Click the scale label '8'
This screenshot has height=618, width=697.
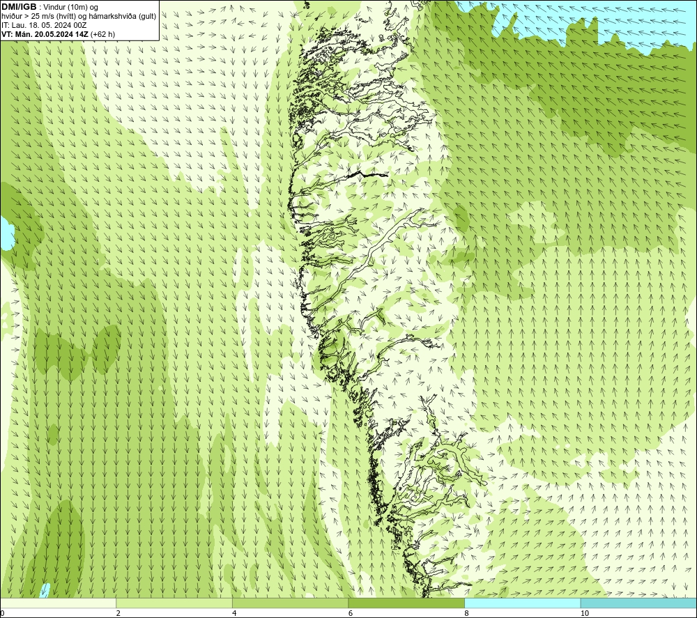click(466, 613)
